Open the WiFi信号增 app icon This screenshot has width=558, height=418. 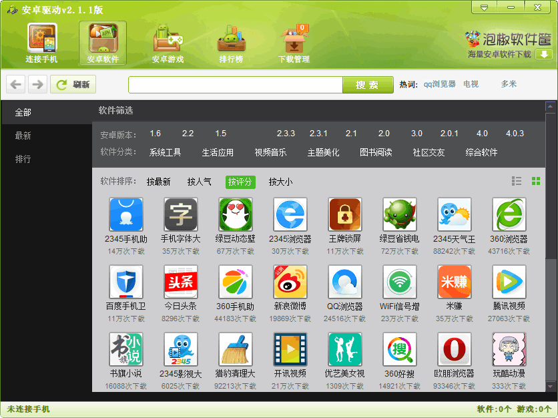tap(400, 282)
